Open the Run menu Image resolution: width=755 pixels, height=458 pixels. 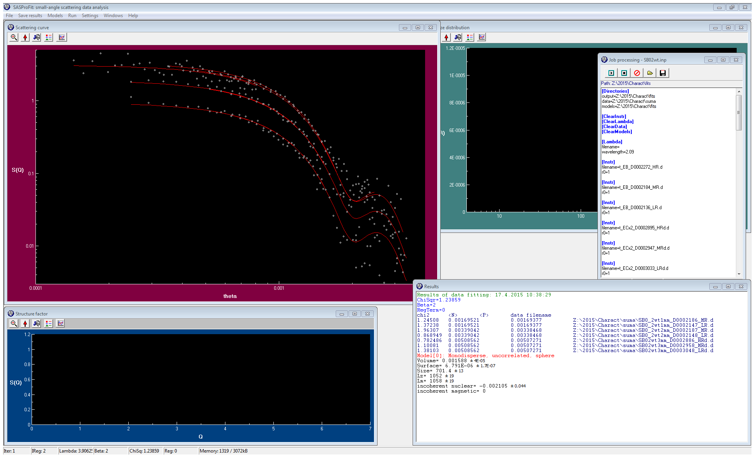tap(72, 16)
